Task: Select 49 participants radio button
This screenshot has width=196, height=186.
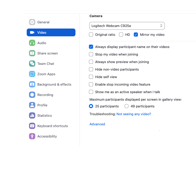Action: coord(127,106)
